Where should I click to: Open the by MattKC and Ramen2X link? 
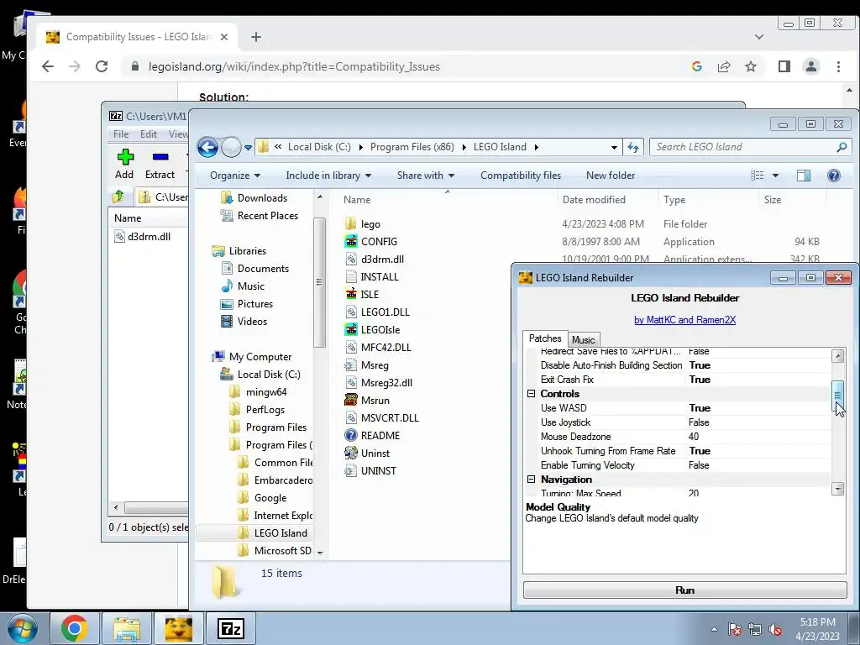click(684, 320)
